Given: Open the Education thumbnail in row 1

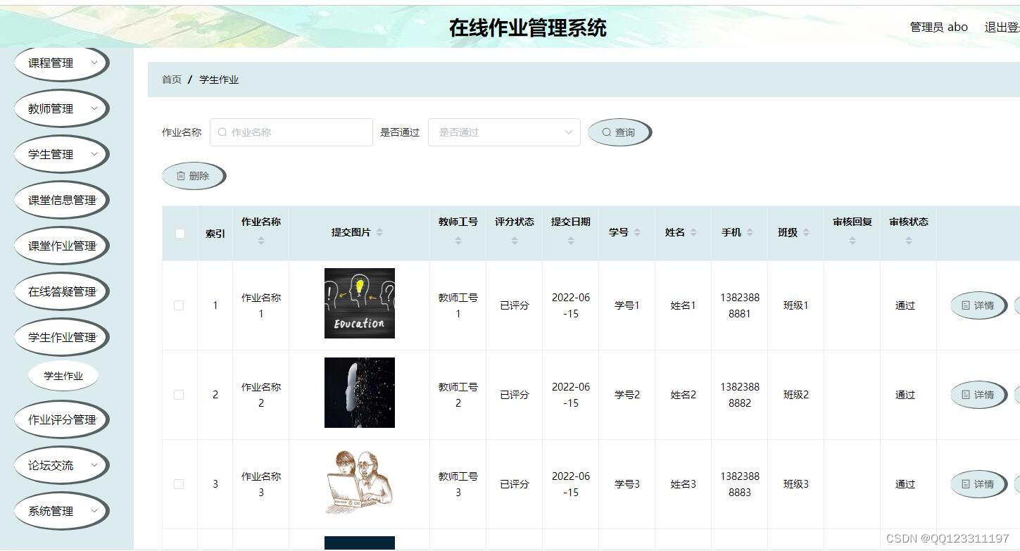Looking at the screenshot, I should tap(360, 303).
